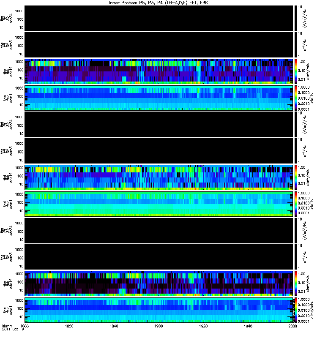
Task: Click the '1840' time axis label
Action: (114, 326)
